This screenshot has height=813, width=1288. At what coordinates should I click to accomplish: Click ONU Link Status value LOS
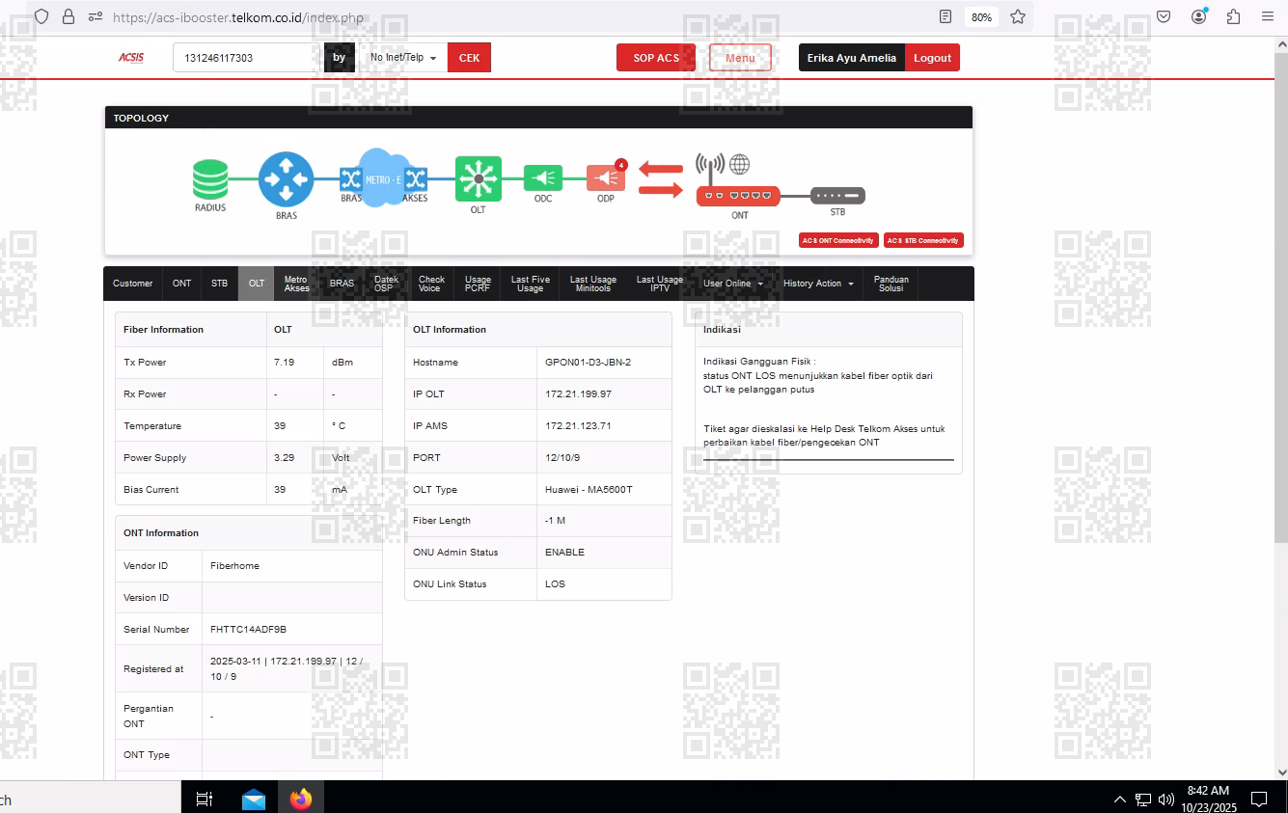pyautogui.click(x=555, y=584)
